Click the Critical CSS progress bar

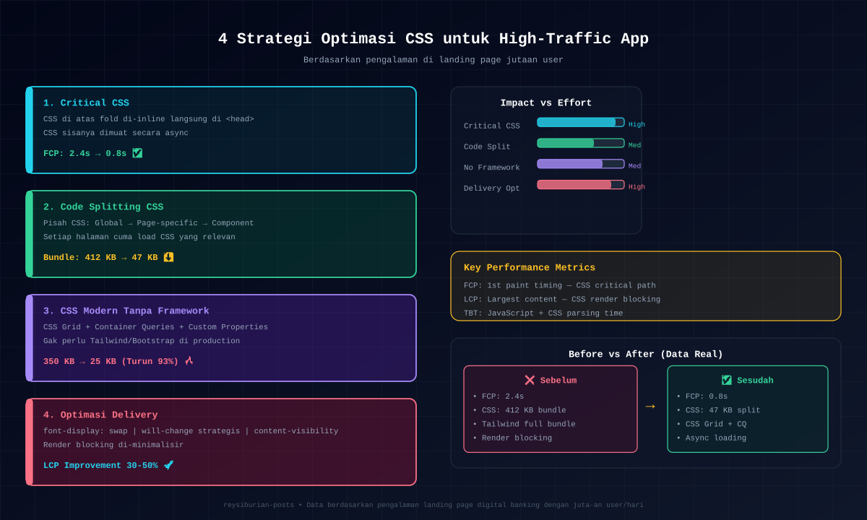point(581,122)
